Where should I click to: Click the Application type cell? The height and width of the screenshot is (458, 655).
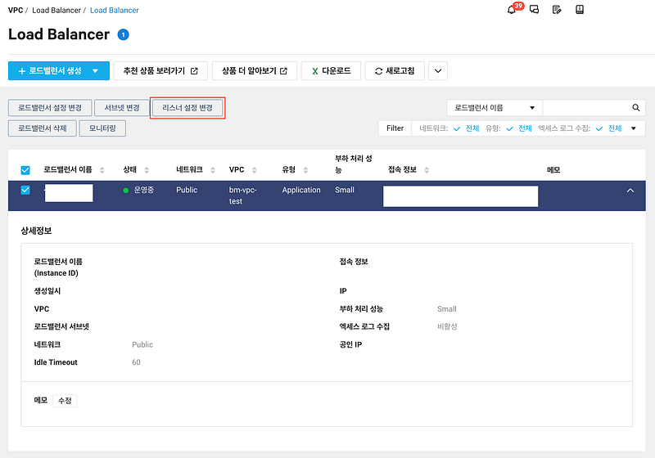point(301,191)
